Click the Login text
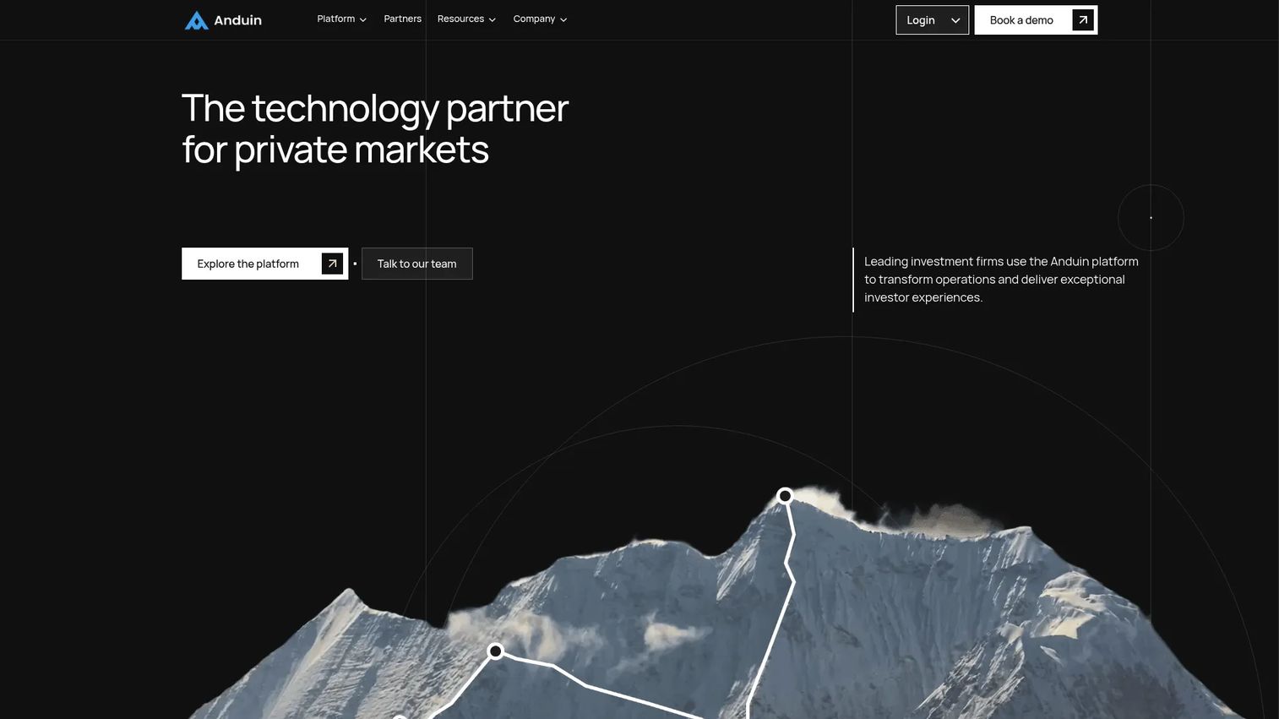The width and height of the screenshot is (1279, 719). pos(921,20)
